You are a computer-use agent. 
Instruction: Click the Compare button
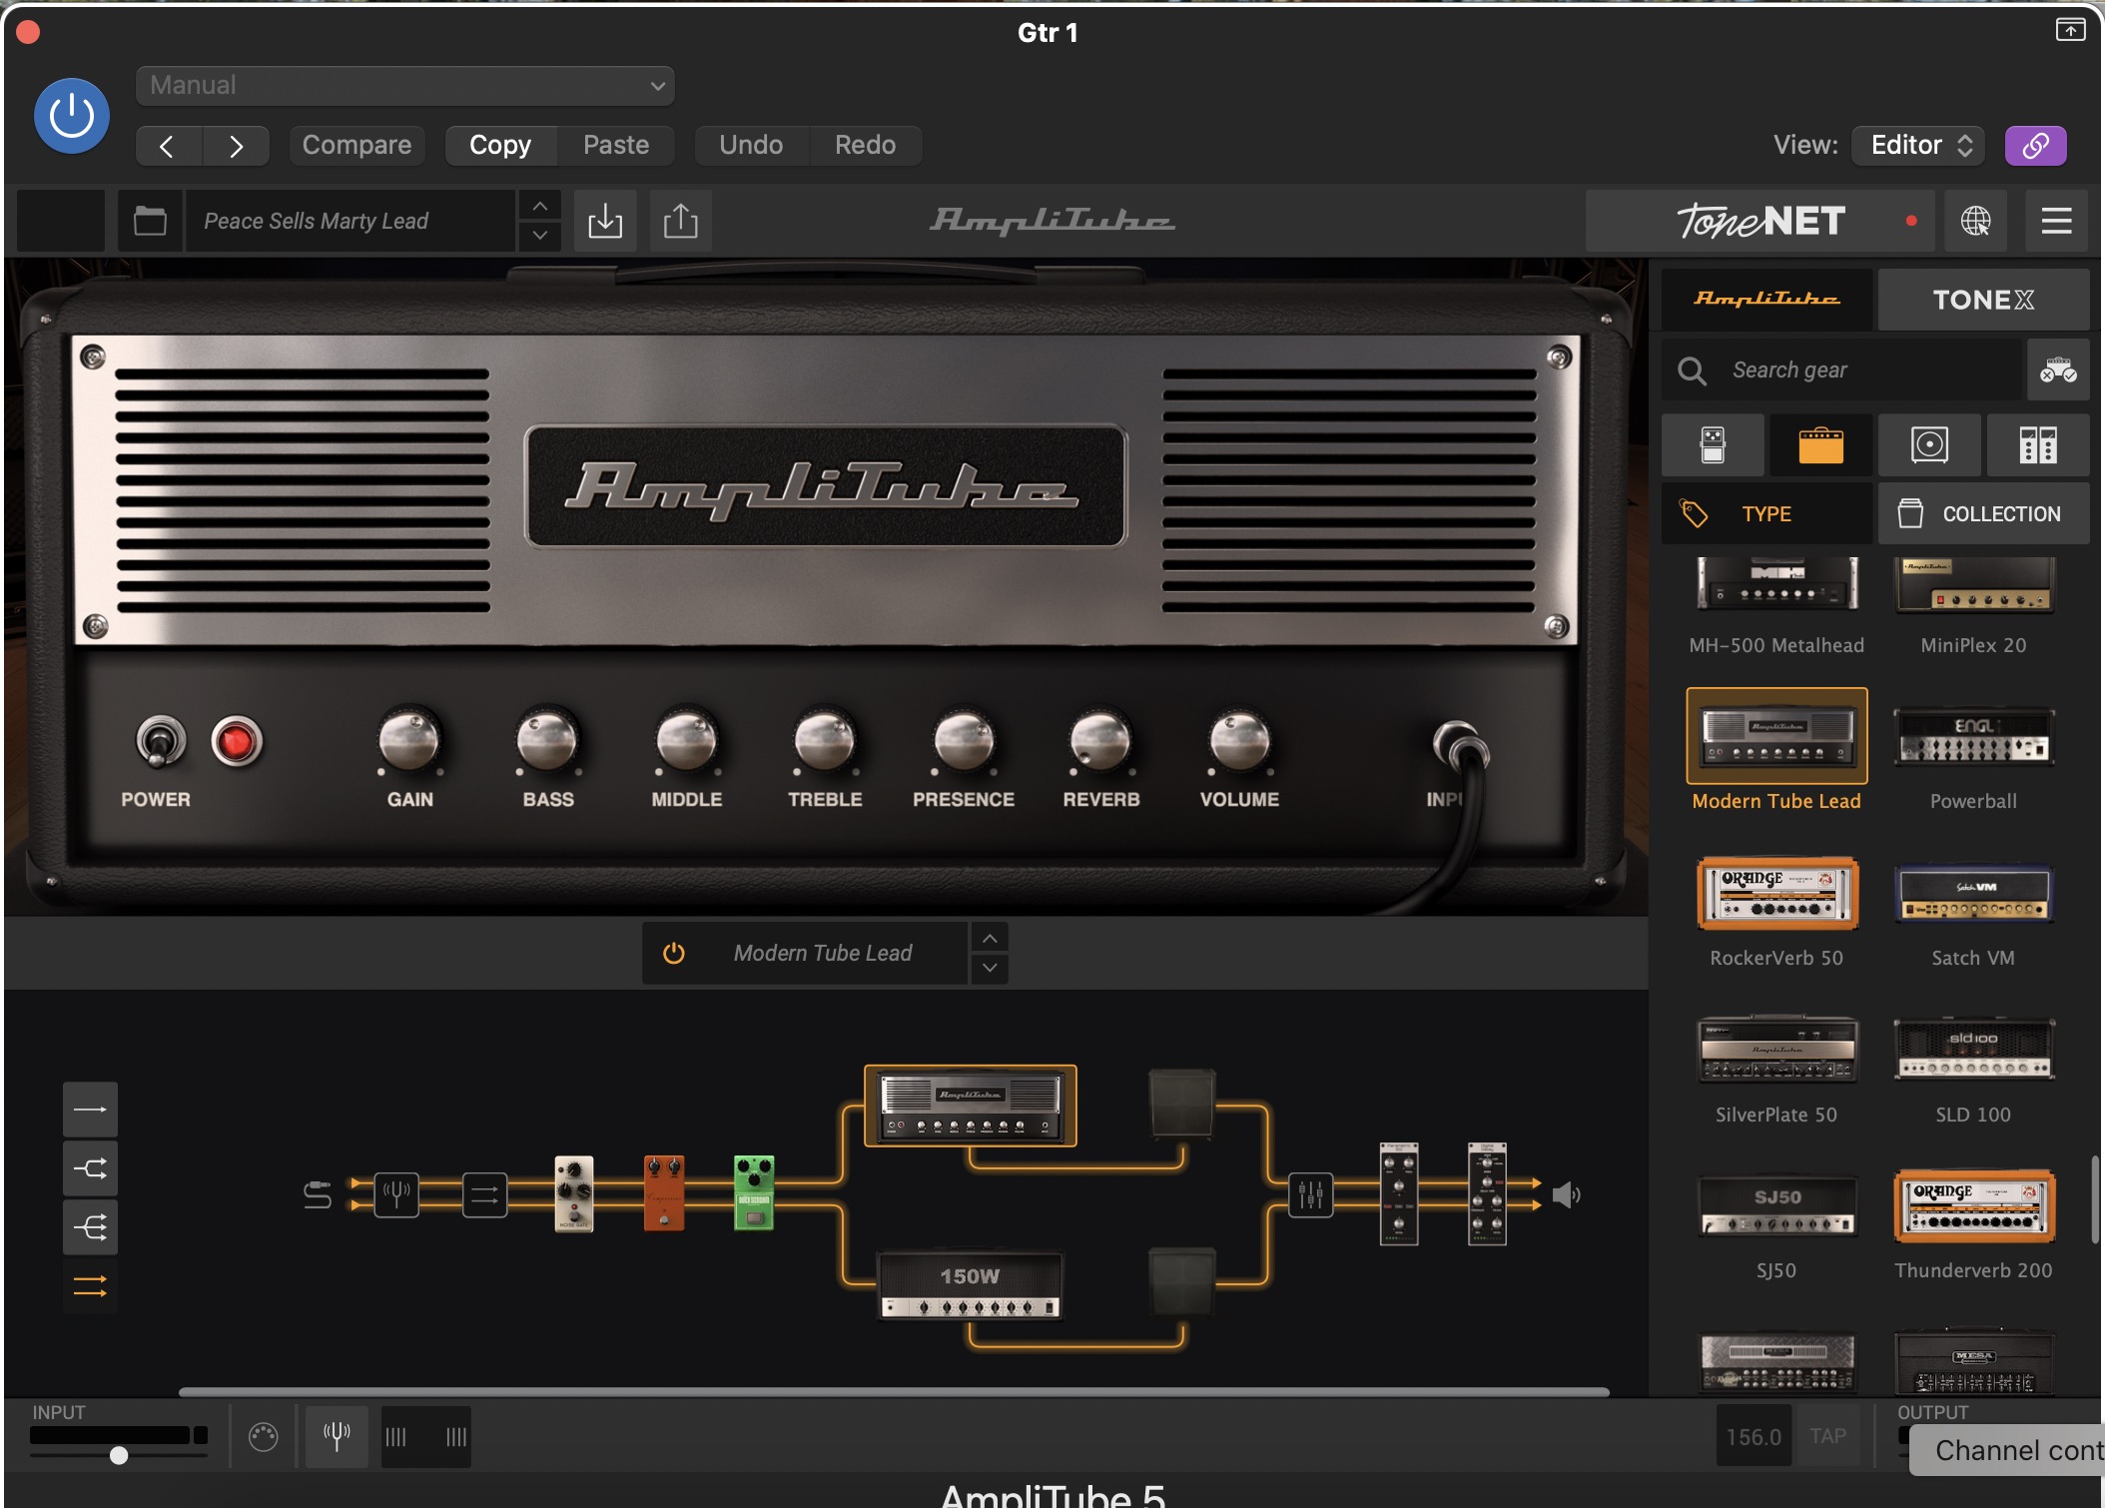point(356,146)
